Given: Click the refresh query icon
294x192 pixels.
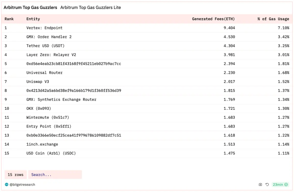Looking at the screenshot, I should [x=267, y=185].
